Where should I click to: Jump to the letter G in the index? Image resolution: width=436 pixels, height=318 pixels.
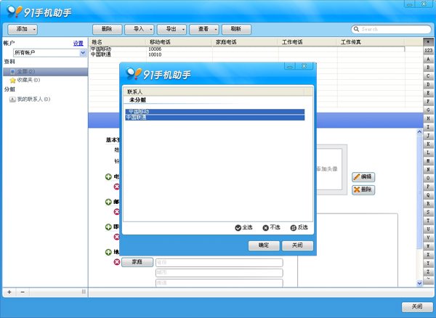tap(428, 110)
